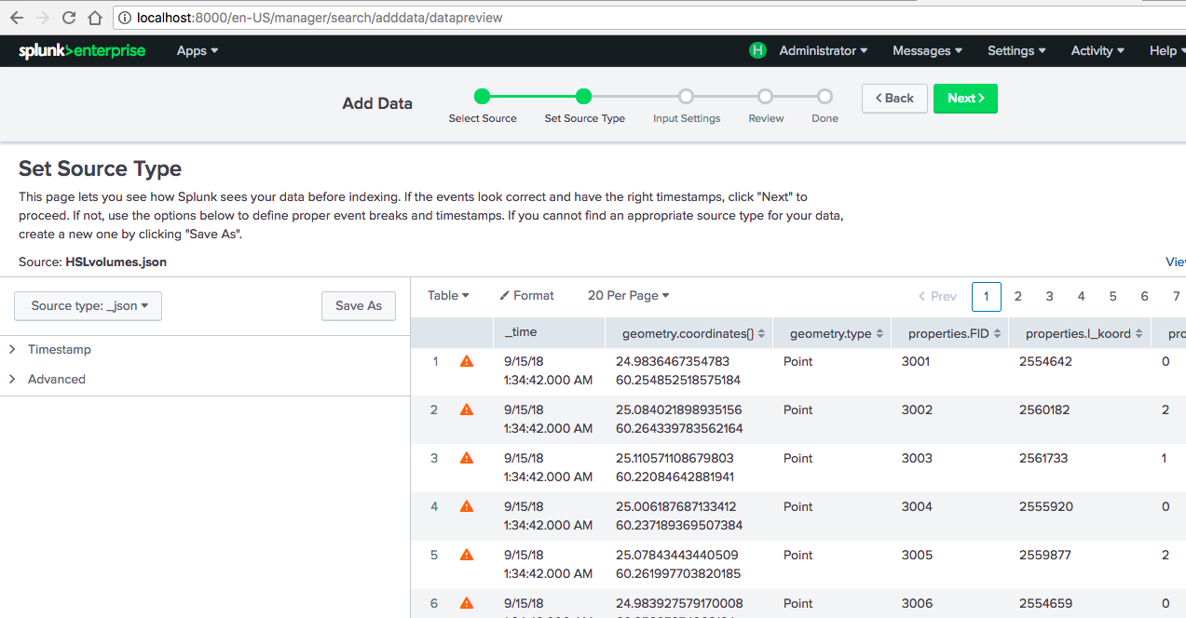Screen dimensions: 1186x618
Task: Reload the page with the browser refresh icon
Action: 66,17
